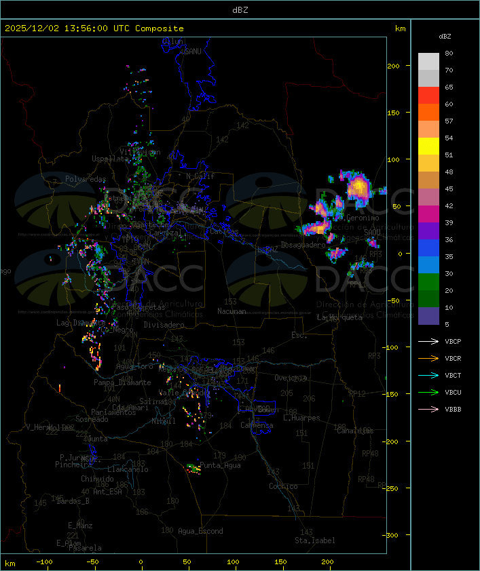Image resolution: width=480 pixels, height=571 pixels.
Task: Click the white VBCP arrow in legend
Action: click(x=428, y=341)
